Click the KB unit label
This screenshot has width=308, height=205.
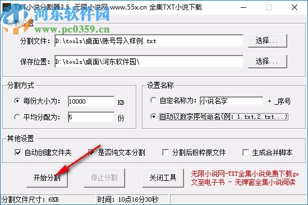(121, 102)
